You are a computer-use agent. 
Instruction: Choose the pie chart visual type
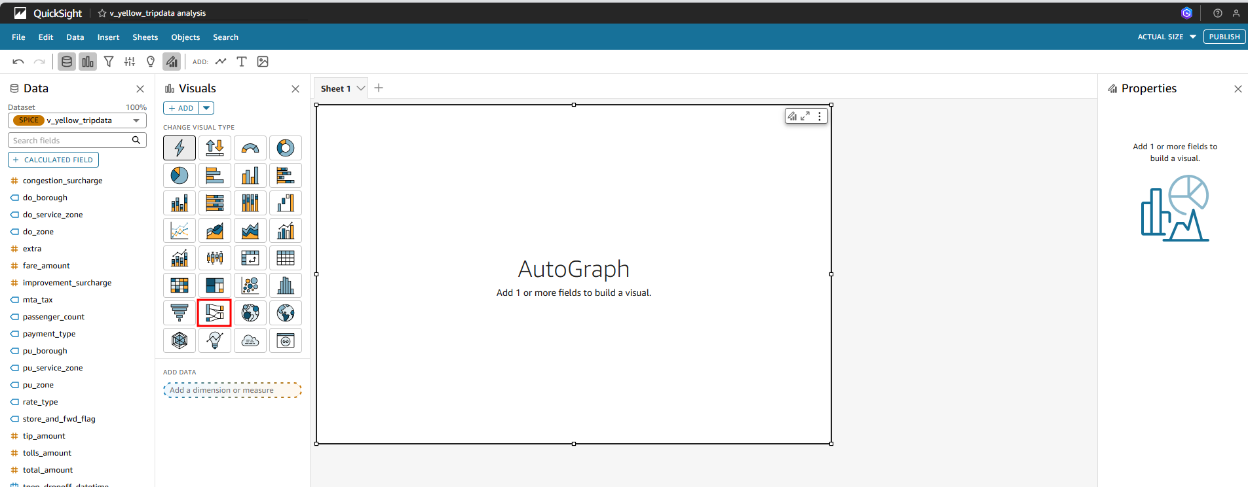click(179, 175)
